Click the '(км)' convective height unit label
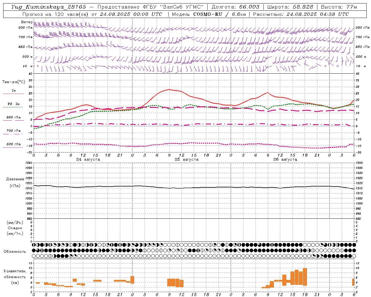Screen dimensions: 371x297 coord(15,282)
